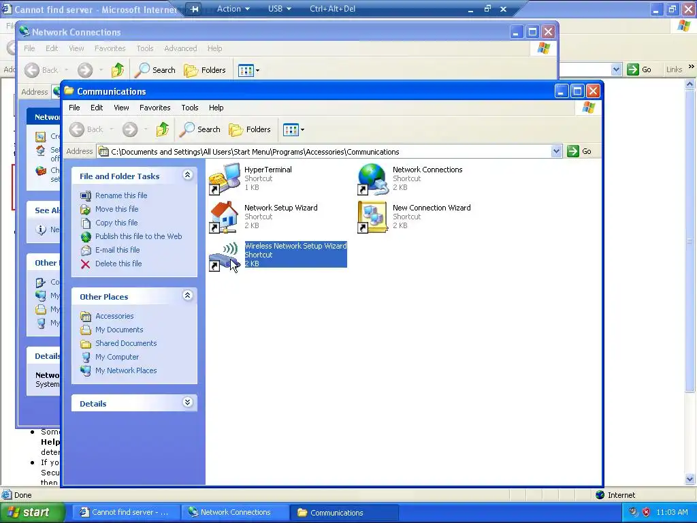
Task: Click the Forward arrow in Communications toolbar
Action: coord(130,129)
